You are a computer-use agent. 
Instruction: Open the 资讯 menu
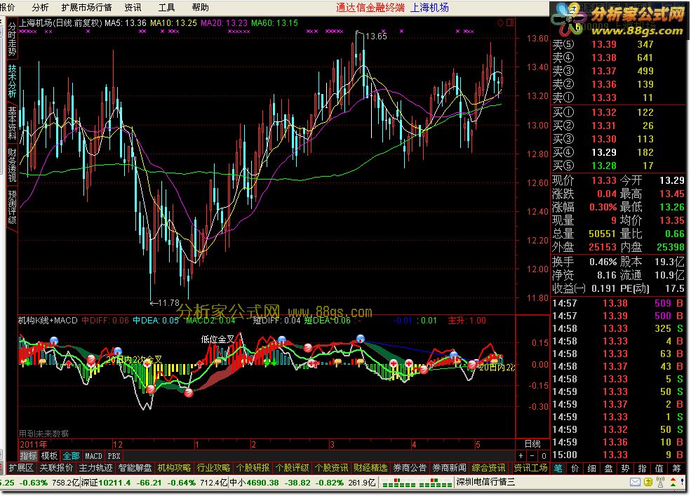(133, 8)
